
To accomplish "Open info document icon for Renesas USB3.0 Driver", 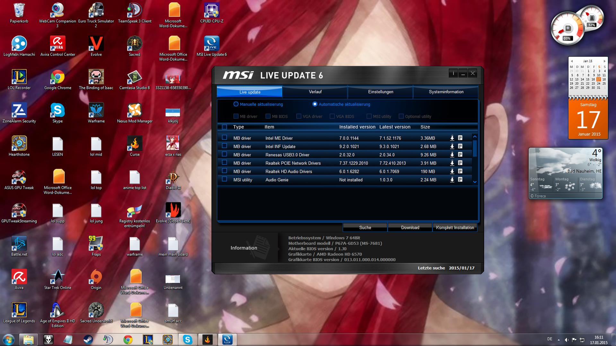I will [460, 155].
